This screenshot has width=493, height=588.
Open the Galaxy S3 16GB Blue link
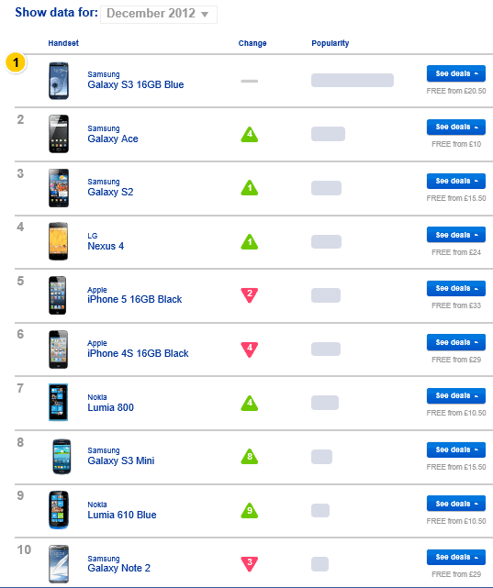tap(136, 84)
